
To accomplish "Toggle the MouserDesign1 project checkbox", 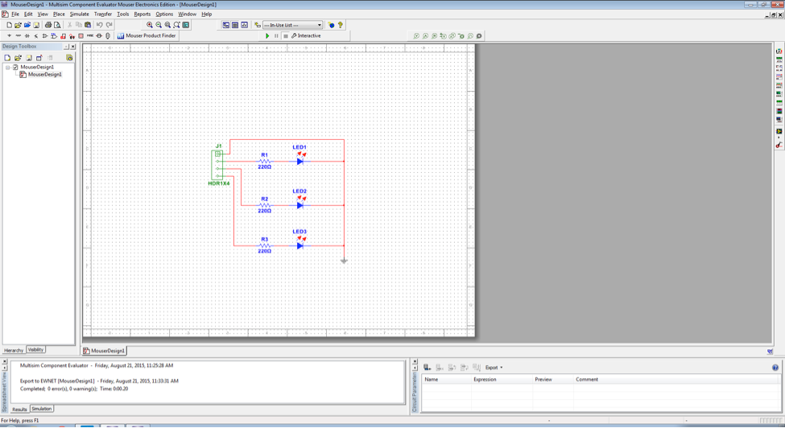I will click(14, 68).
